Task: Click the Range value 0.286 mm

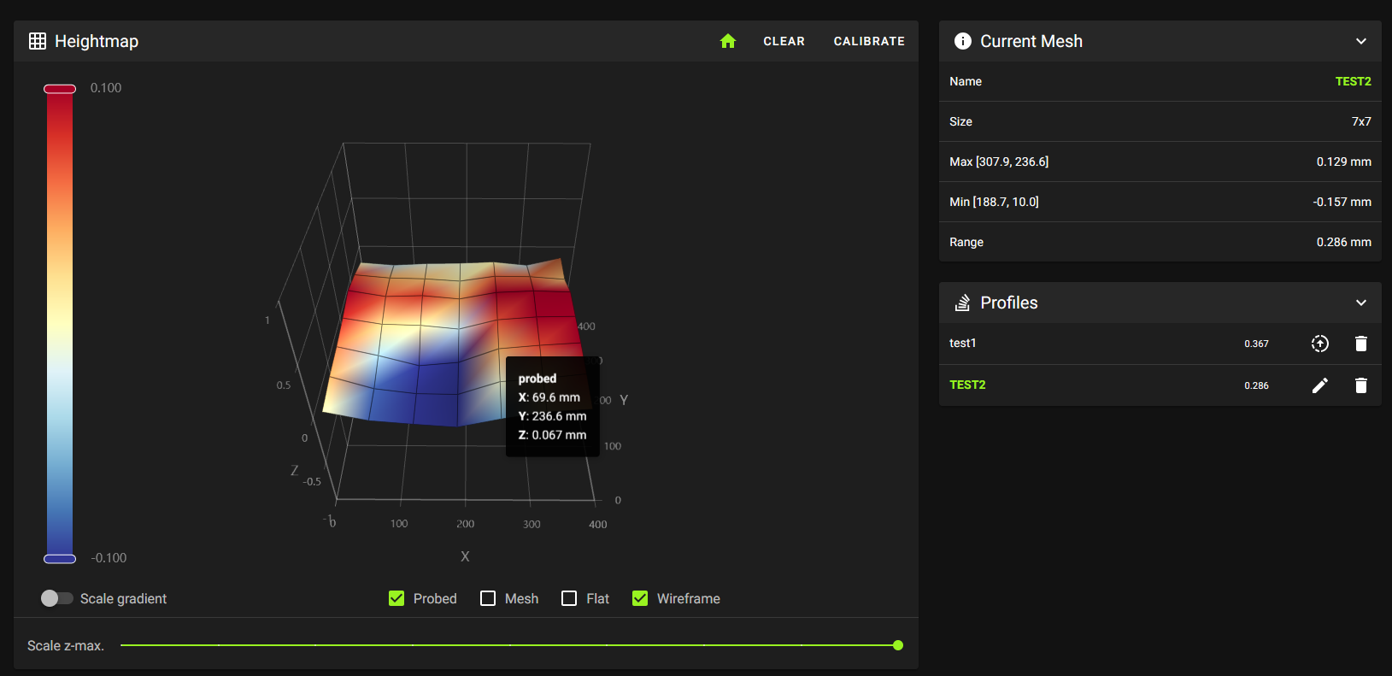Action: [x=1343, y=242]
